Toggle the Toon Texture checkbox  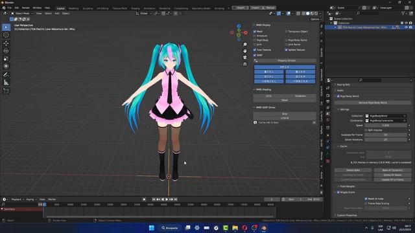[x=255, y=50]
